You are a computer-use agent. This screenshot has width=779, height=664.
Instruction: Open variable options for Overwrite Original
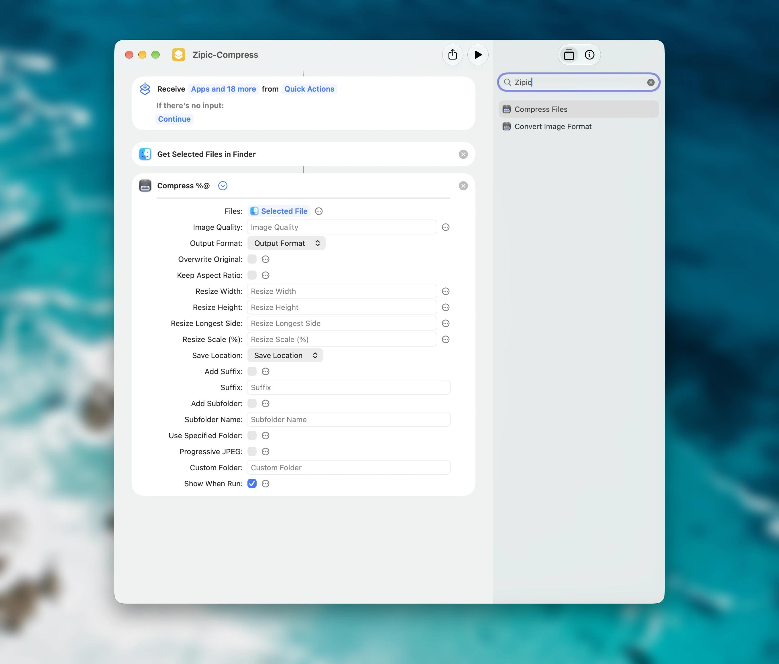(265, 259)
